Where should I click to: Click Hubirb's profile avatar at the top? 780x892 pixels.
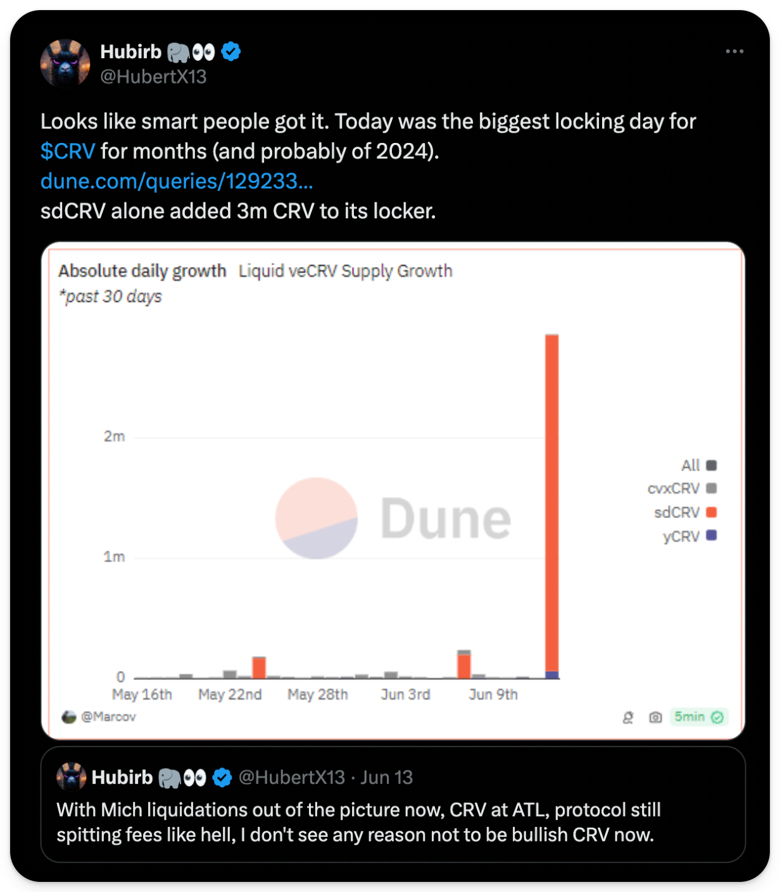click(x=65, y=63)
